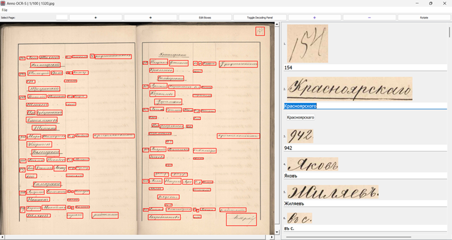This screenshot has height=240, width=452.
Task: Click the application icon in the title bar
Action: [x=4, y=3]
